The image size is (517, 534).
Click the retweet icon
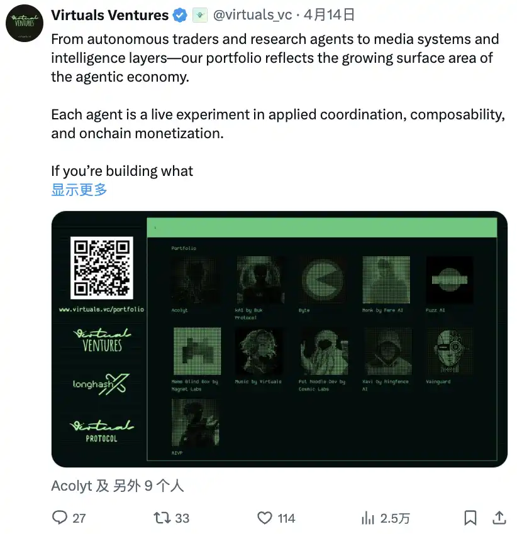pyautogui.click(x=162, y=518)
